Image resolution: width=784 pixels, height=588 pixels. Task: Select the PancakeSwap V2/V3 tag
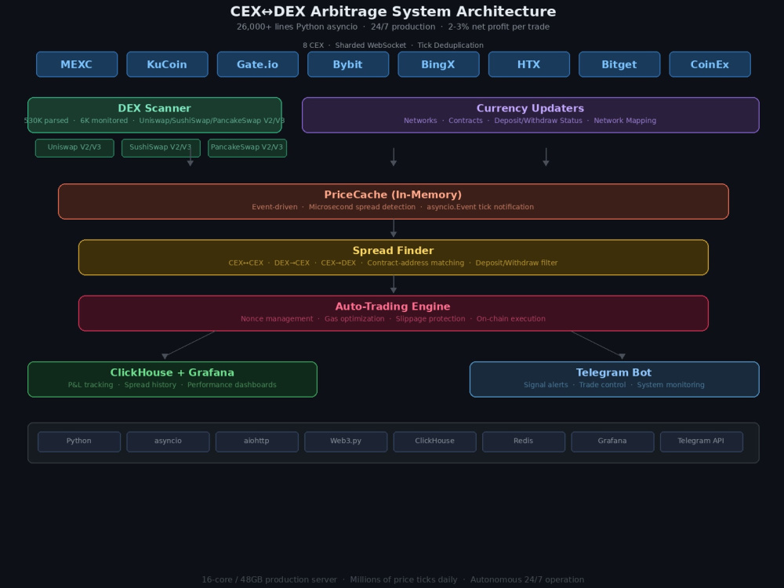click(247, 148)
